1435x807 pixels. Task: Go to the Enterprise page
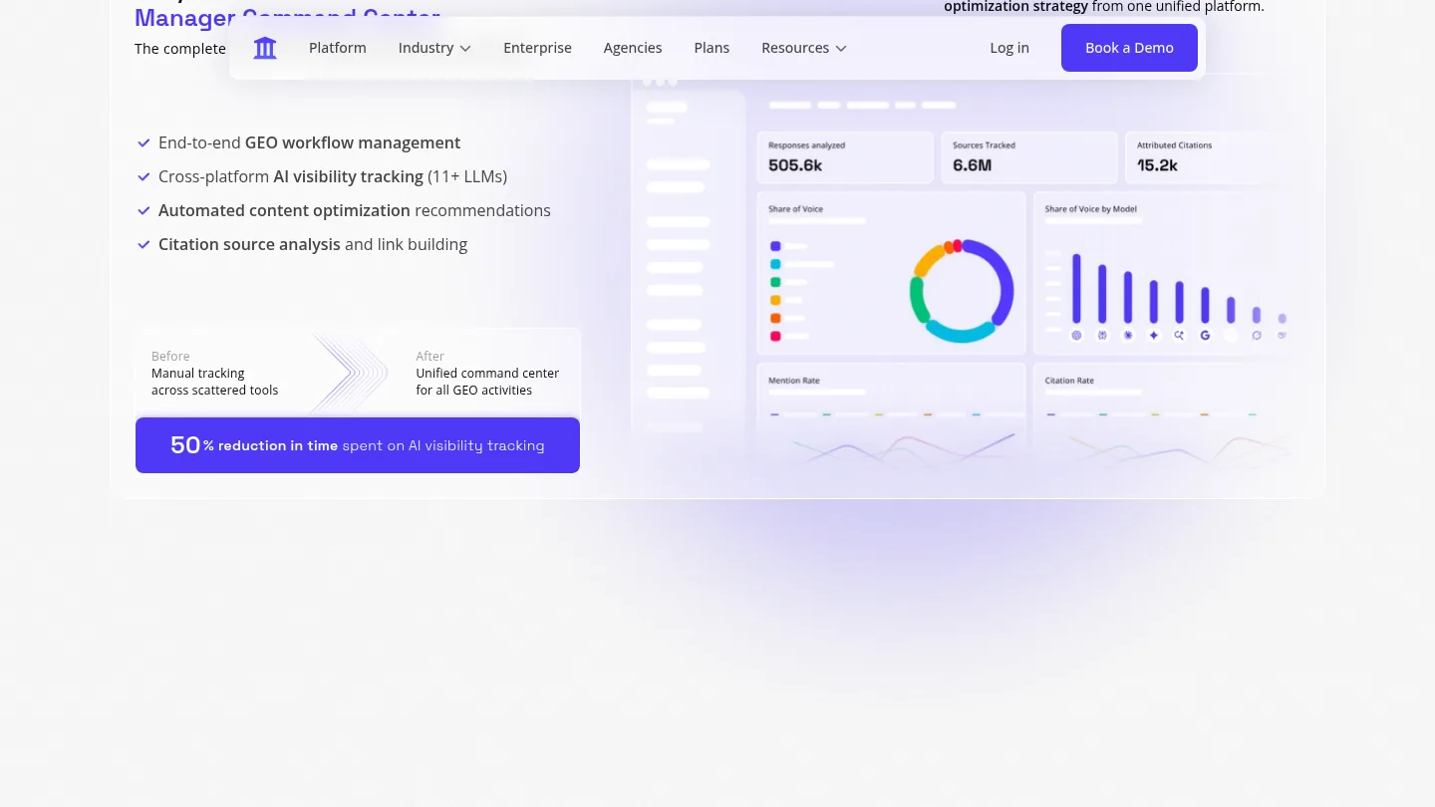coord(537,48)
